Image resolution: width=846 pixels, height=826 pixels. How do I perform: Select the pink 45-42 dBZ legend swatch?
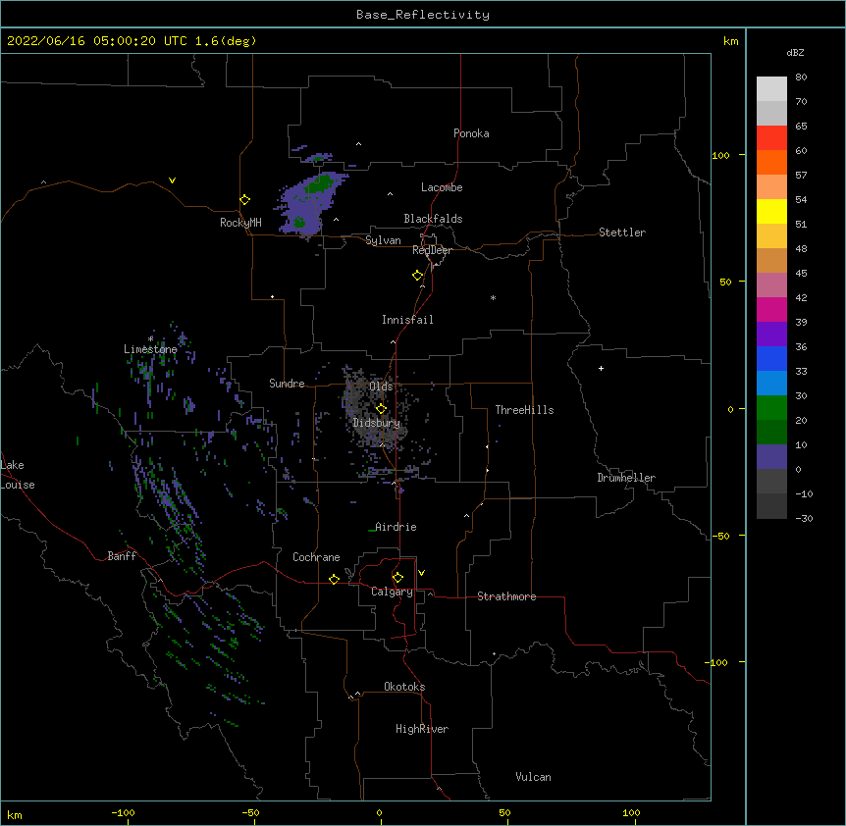pyautogui.click(x=771, y=285)
